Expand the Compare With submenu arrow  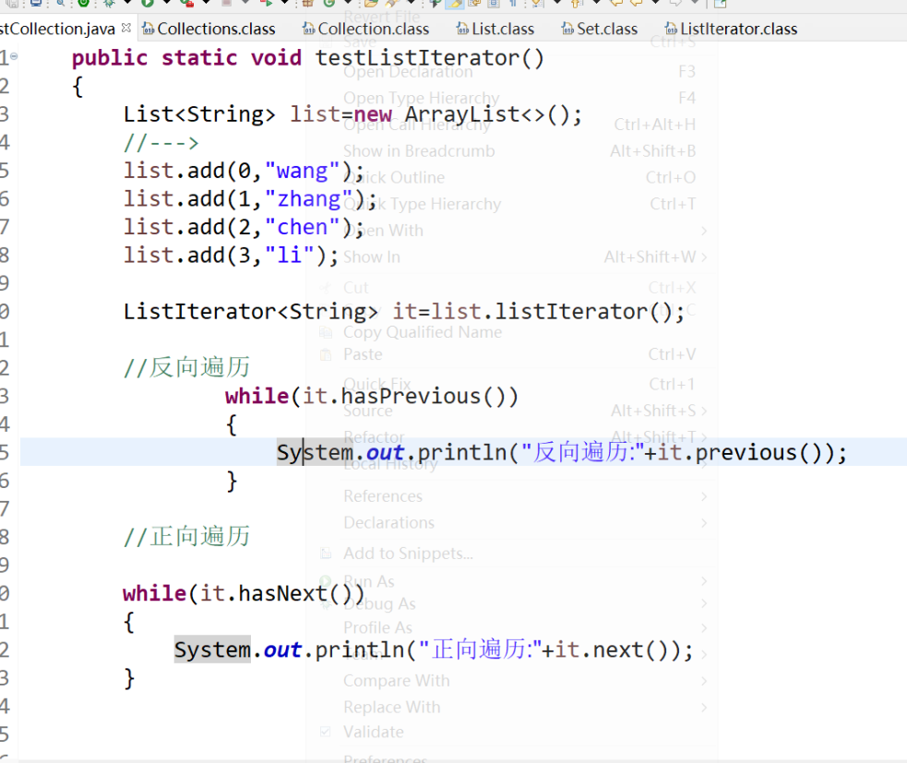(x=704, y=681)
